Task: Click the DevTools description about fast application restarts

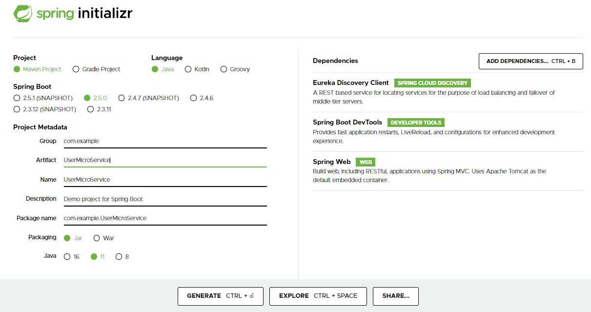Action: [x=434, y=137]
